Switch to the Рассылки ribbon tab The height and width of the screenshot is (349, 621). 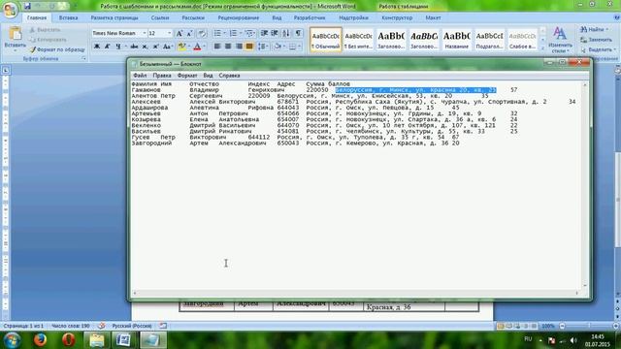(x=193, y=17)
